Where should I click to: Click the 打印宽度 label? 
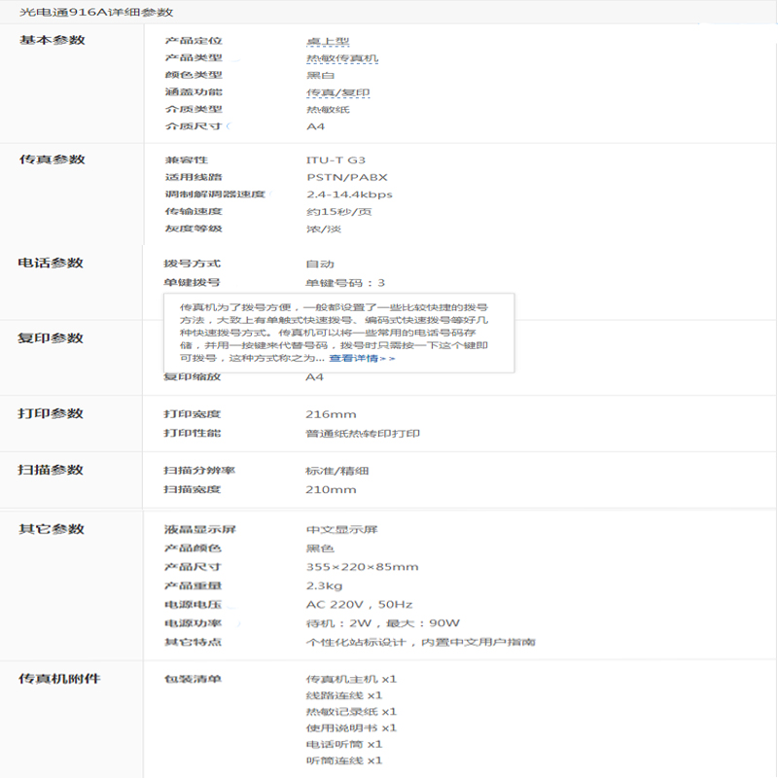192,414
